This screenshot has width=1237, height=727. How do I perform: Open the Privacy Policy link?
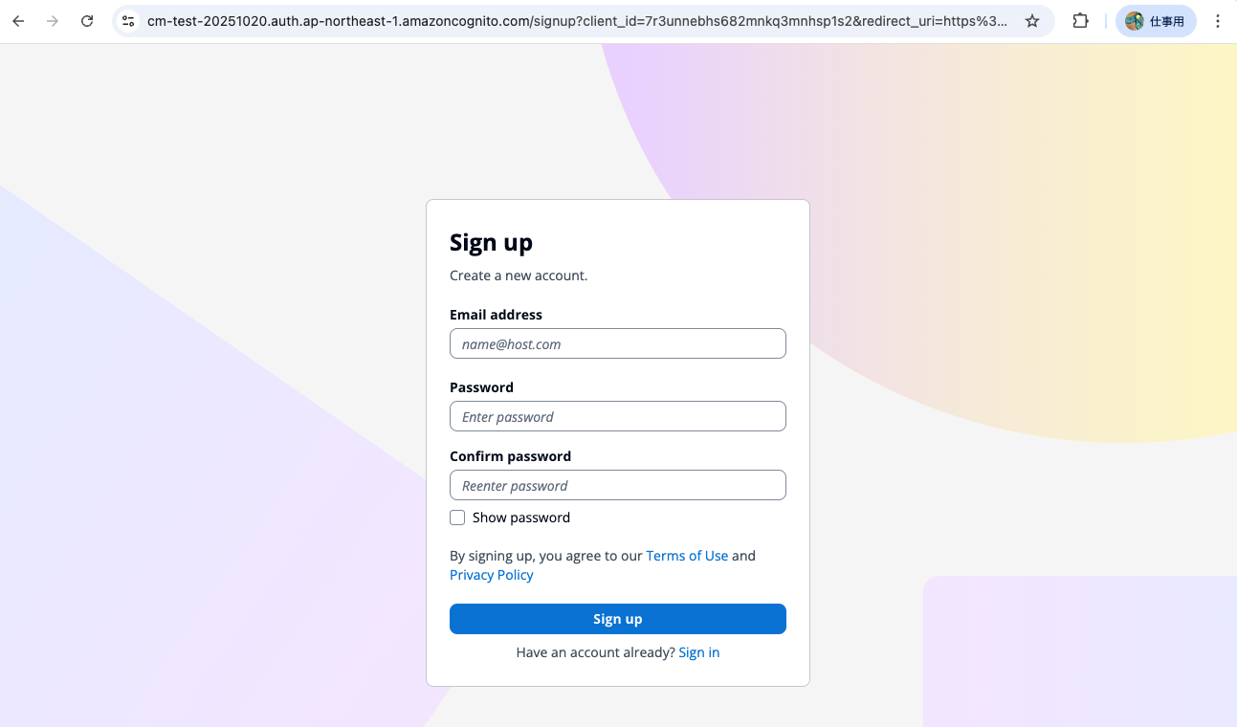click(x=491, y=575)
